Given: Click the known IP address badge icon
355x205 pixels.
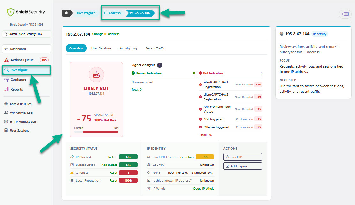Looking at the screenshot, I should point(149,180).
